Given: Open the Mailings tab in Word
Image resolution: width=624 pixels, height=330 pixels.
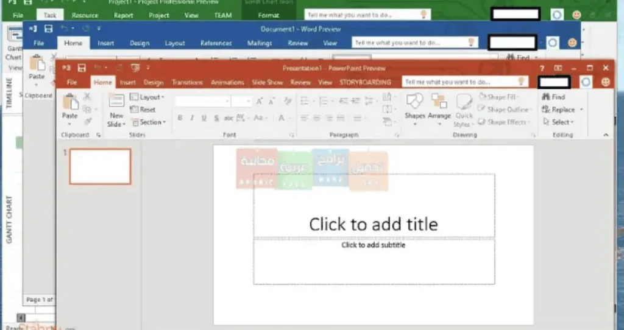Looking at the screenshot, I should click(260, 43).
